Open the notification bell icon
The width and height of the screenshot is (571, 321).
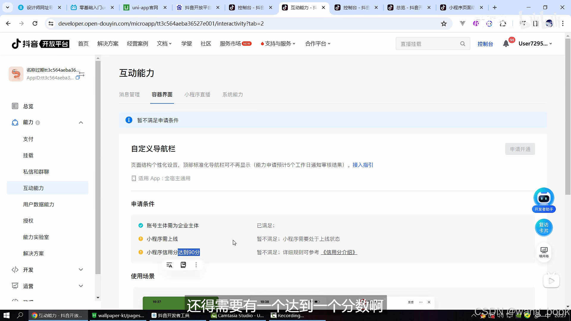[506, 44]
